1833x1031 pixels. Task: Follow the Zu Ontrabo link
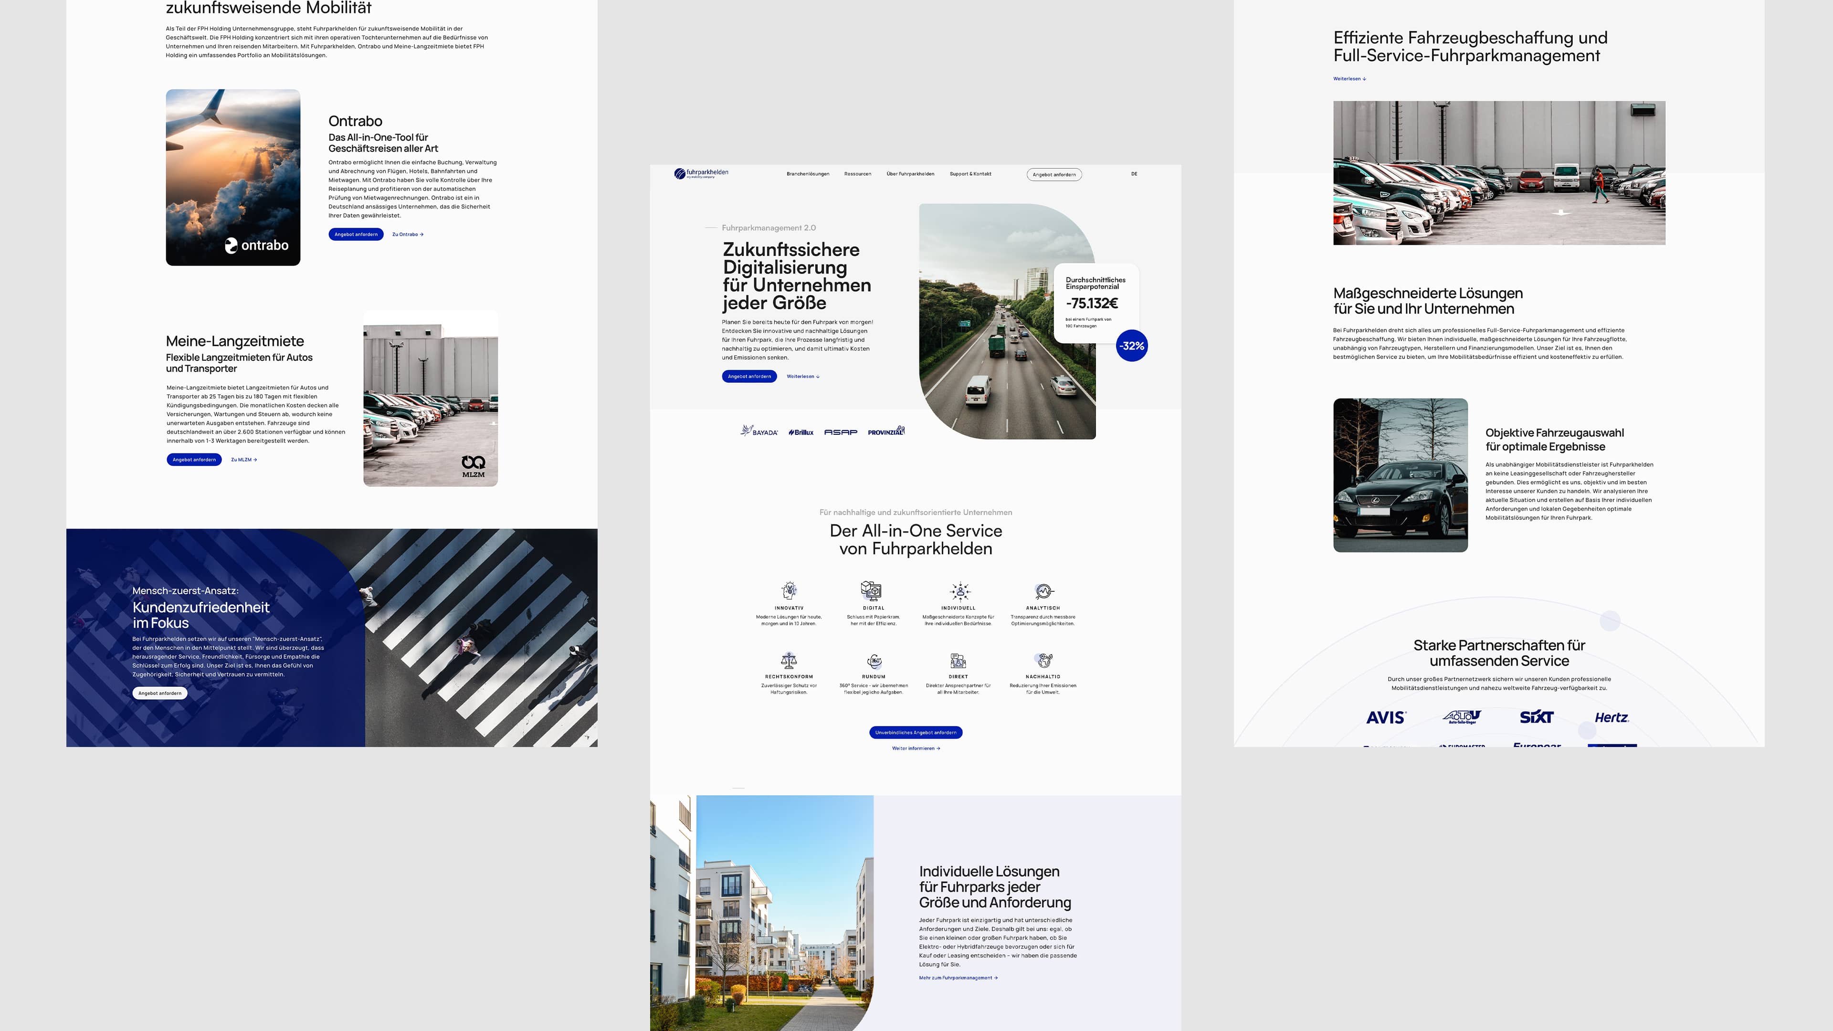click(408, 234)
